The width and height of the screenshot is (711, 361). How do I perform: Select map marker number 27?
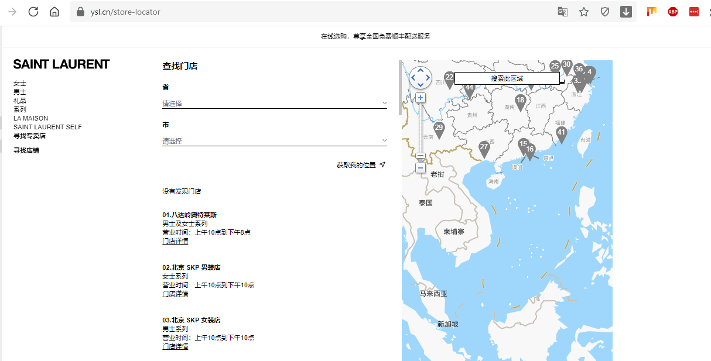tap(484, 149)
